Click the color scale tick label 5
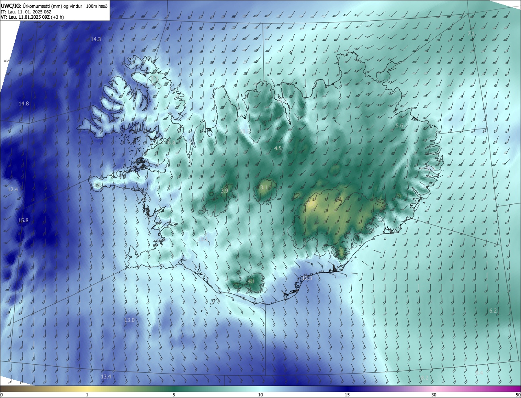521x398 pixels. click(174, 395)
